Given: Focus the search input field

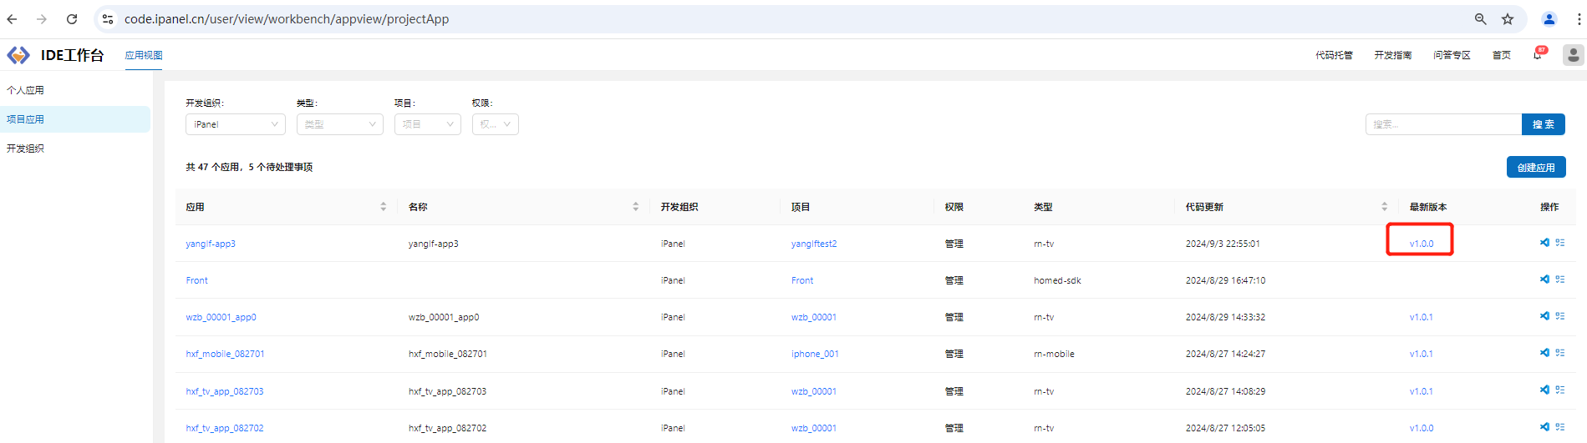Looking at the screenshot, I should 1442,124.
